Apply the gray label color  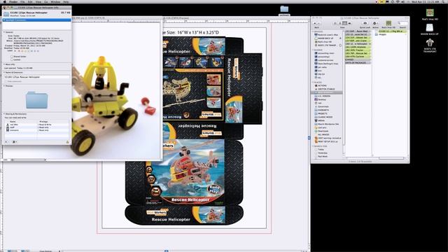tap(38, 51)
